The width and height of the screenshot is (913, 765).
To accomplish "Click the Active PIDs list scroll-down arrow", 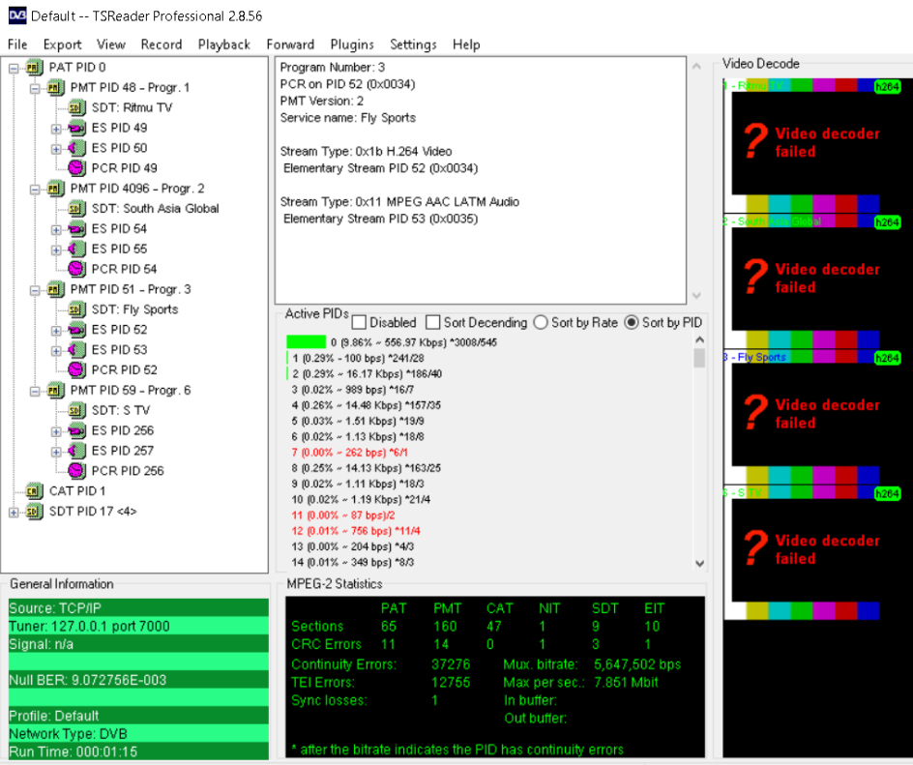I will [700, 563].
